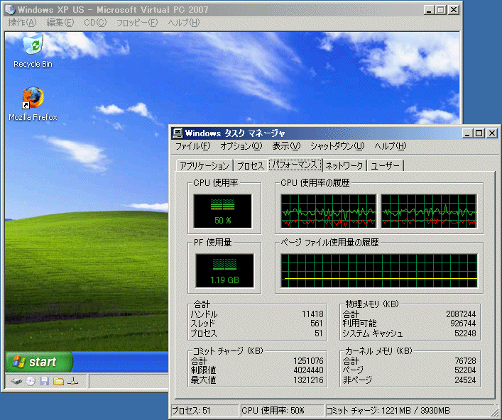Switch to the アプリケーション tab

(204, 166)
